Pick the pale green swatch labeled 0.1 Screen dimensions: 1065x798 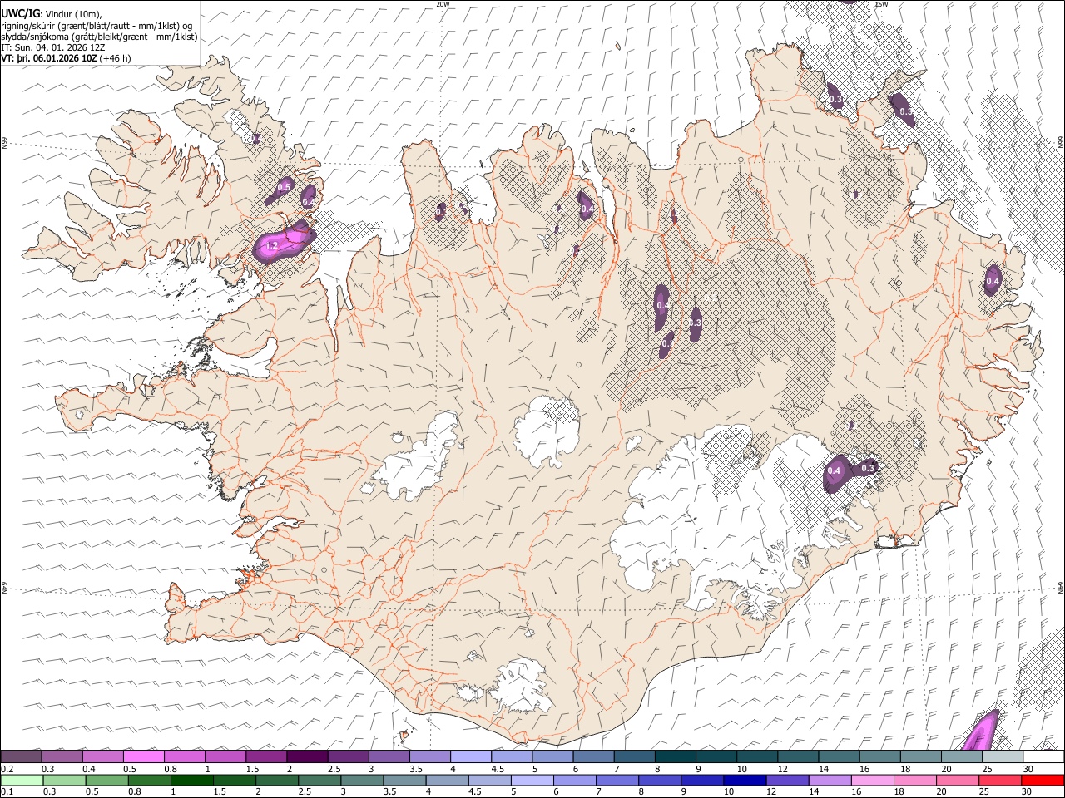click(22, 781)
